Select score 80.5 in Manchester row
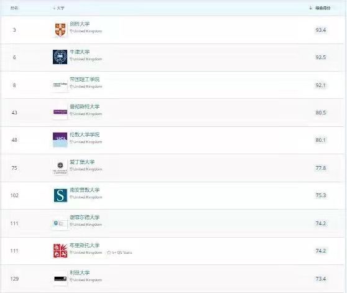The width and height of the screenshot is (347, 293). click(x=321, y=113)
